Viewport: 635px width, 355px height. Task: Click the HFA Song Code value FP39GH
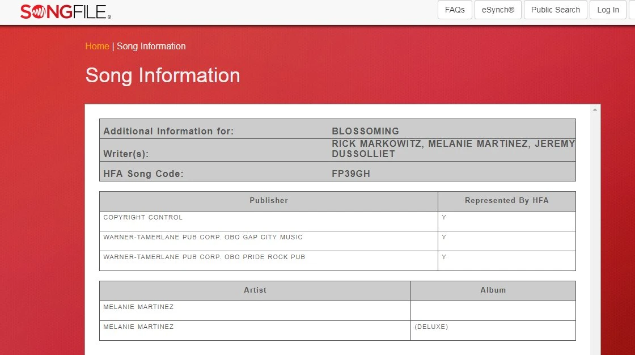(350, 174)
